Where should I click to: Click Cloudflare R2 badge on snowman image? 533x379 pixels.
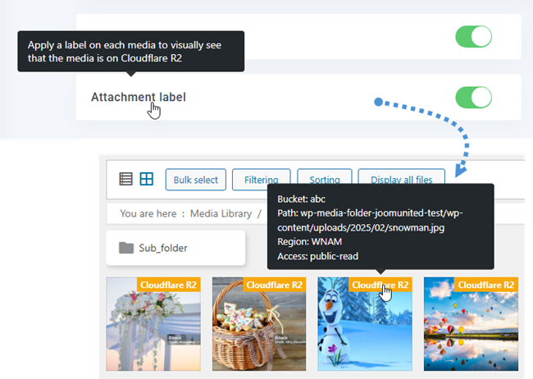click(379, 285)
